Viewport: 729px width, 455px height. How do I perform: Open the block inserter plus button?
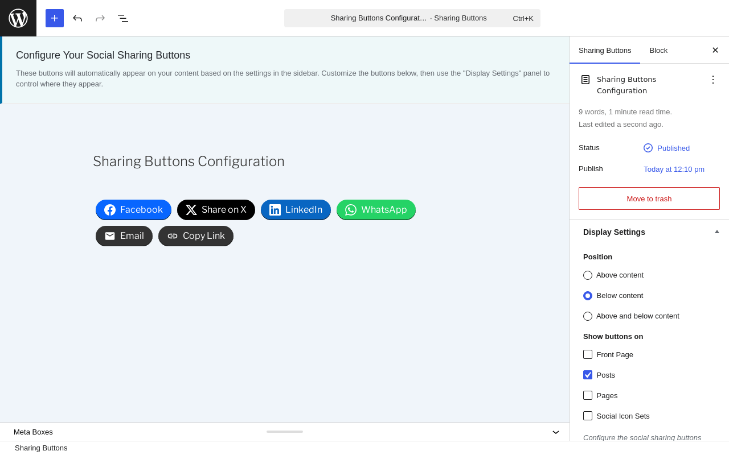(55, 18)
